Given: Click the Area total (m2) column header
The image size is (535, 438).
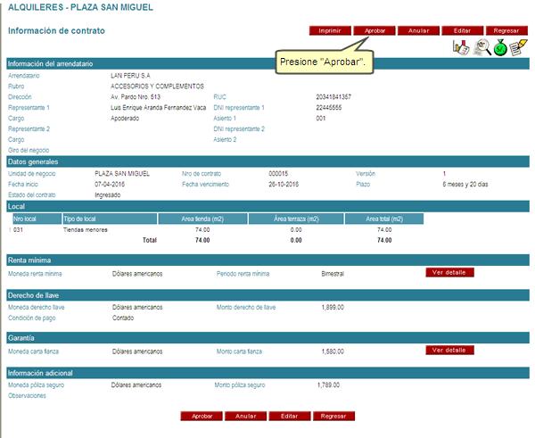Looking at the screenshot, I should point(384,219).
